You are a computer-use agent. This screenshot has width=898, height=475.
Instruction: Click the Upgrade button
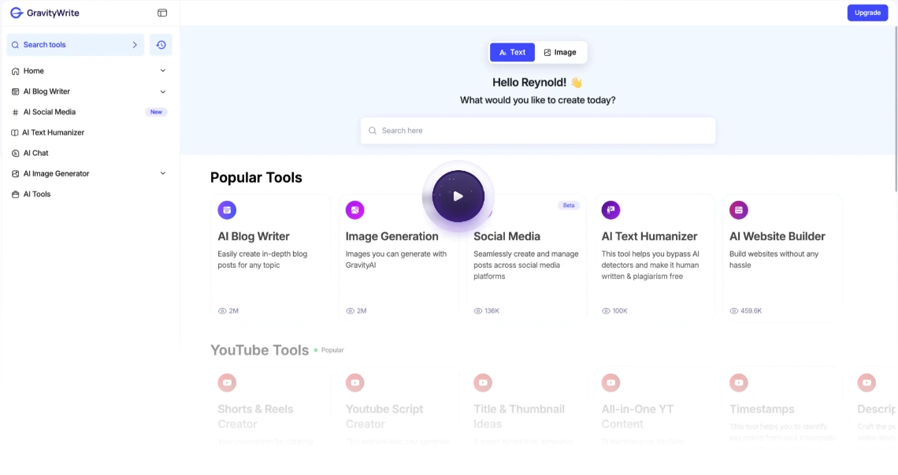[867, 13]
